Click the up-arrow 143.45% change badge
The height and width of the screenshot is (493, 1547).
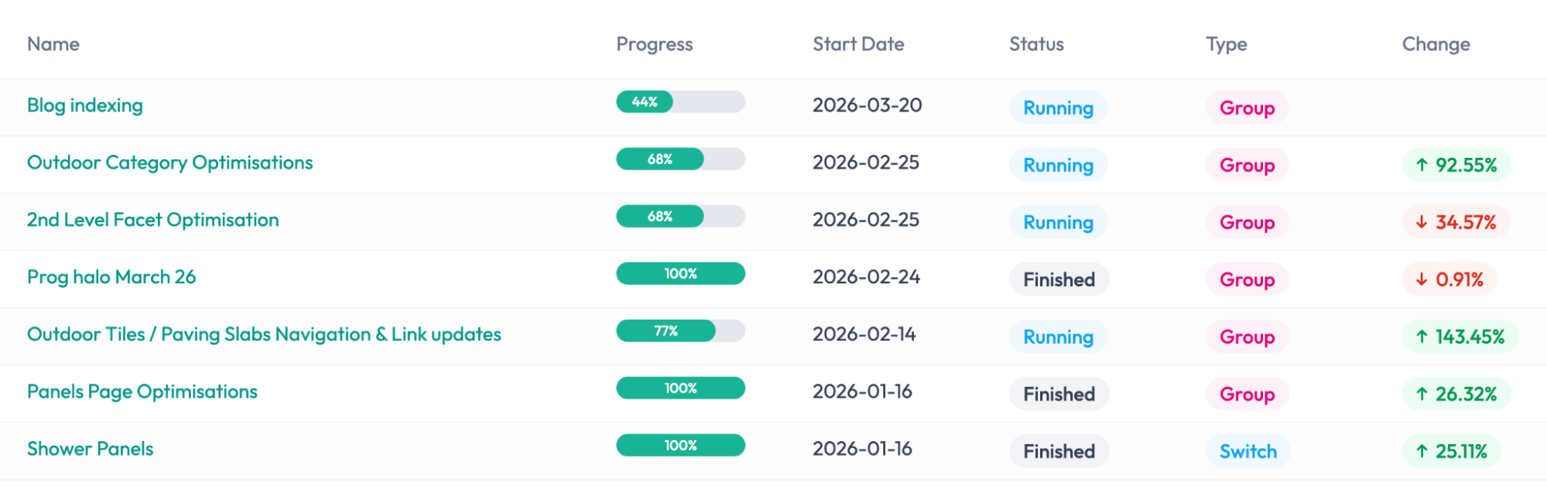tap(1460, 337)
